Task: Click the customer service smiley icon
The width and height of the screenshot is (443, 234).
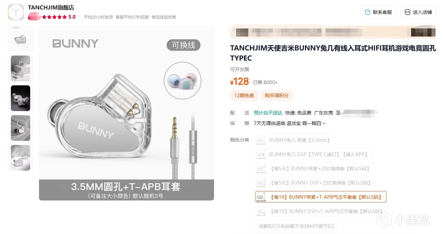Action: point(367,12)
